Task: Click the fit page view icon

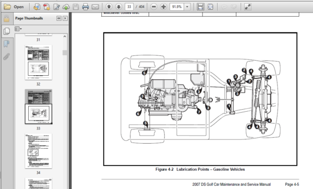Action: 210,7
